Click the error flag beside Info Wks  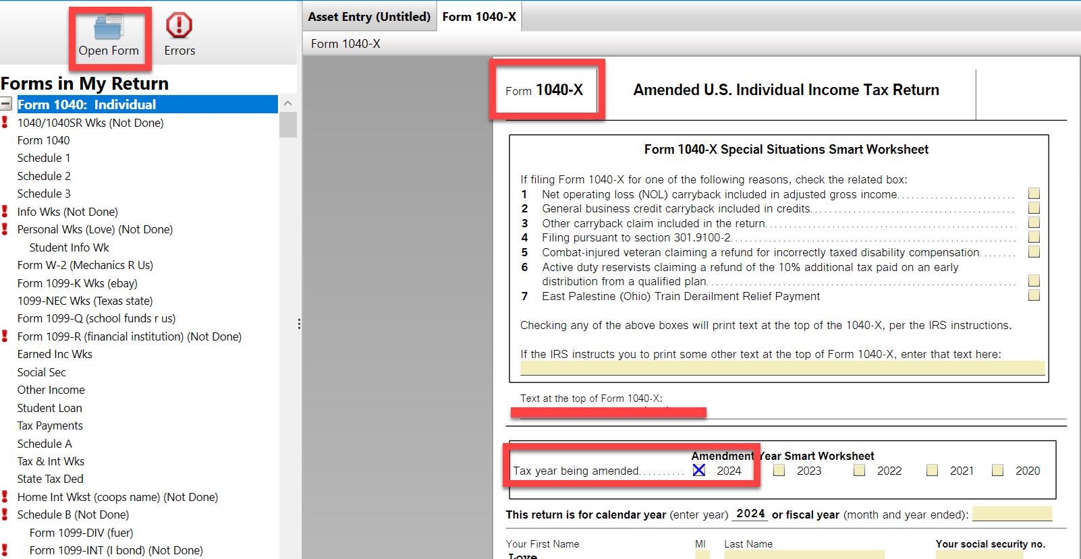pos(5,211)
